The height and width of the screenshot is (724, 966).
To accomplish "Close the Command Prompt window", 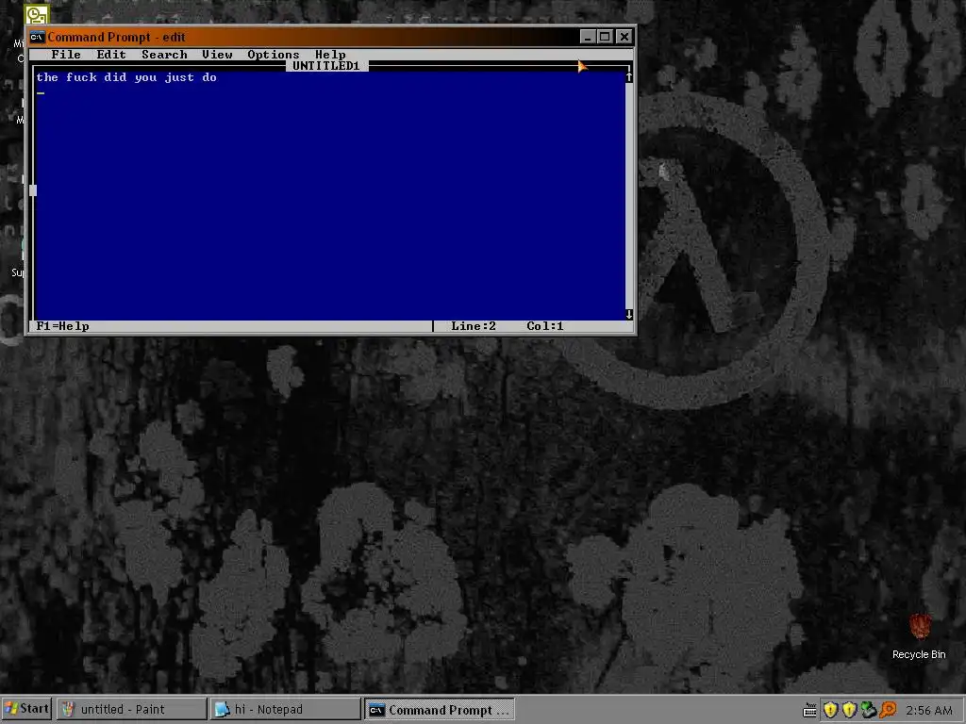I will click(625, 37).
